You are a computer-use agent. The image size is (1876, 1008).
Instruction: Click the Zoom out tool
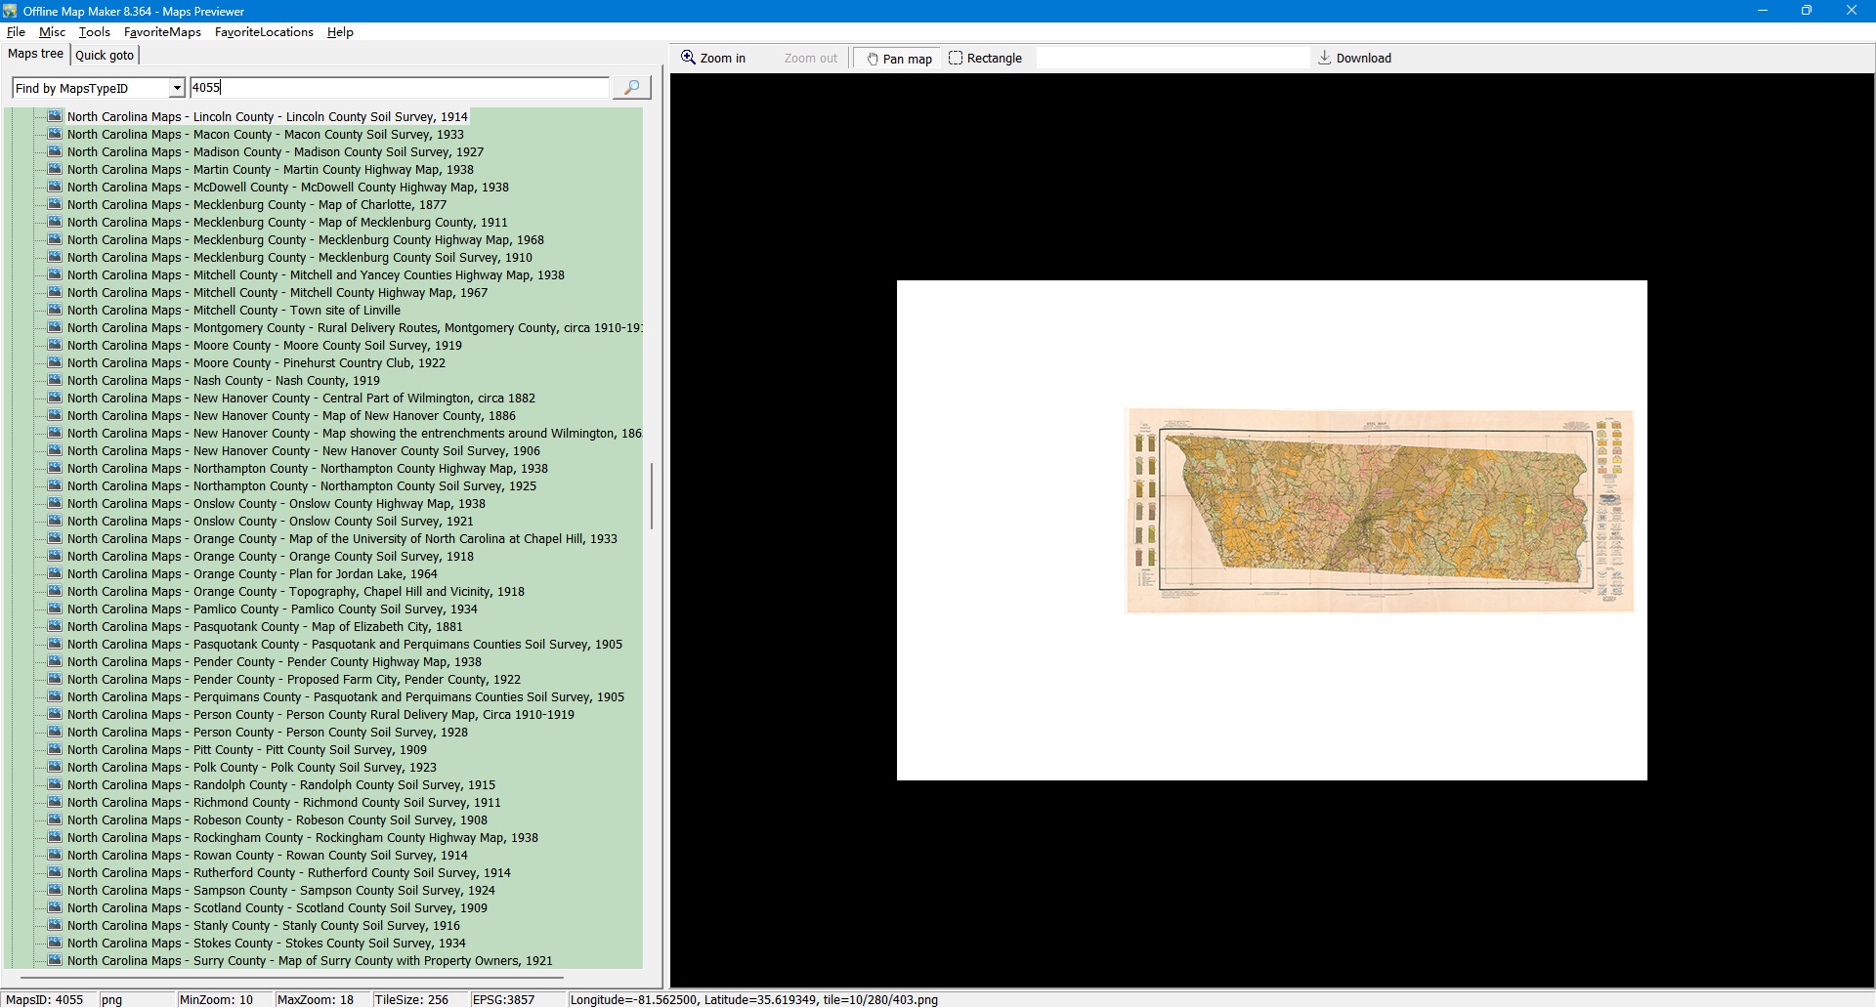[810, 59]
